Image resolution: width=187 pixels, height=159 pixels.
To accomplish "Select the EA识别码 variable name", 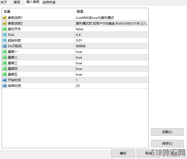I will point(15,46).
